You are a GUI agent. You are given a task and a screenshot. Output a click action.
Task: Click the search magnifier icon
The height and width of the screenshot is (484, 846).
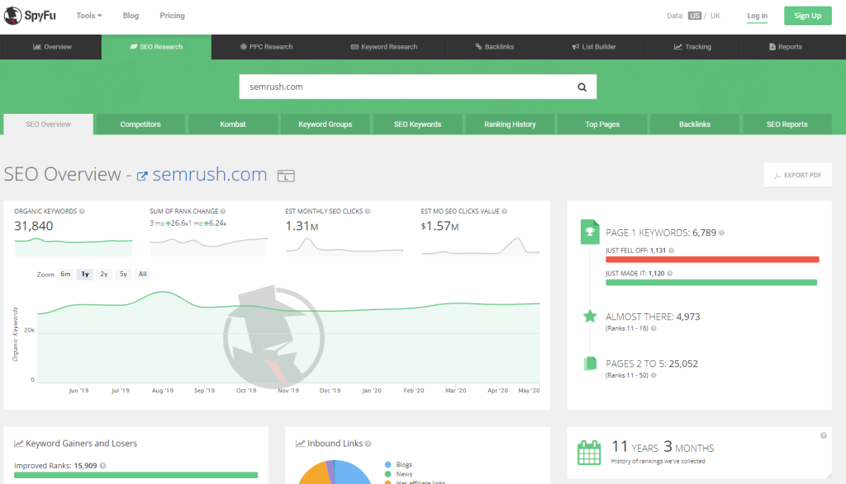pos(582,87)
